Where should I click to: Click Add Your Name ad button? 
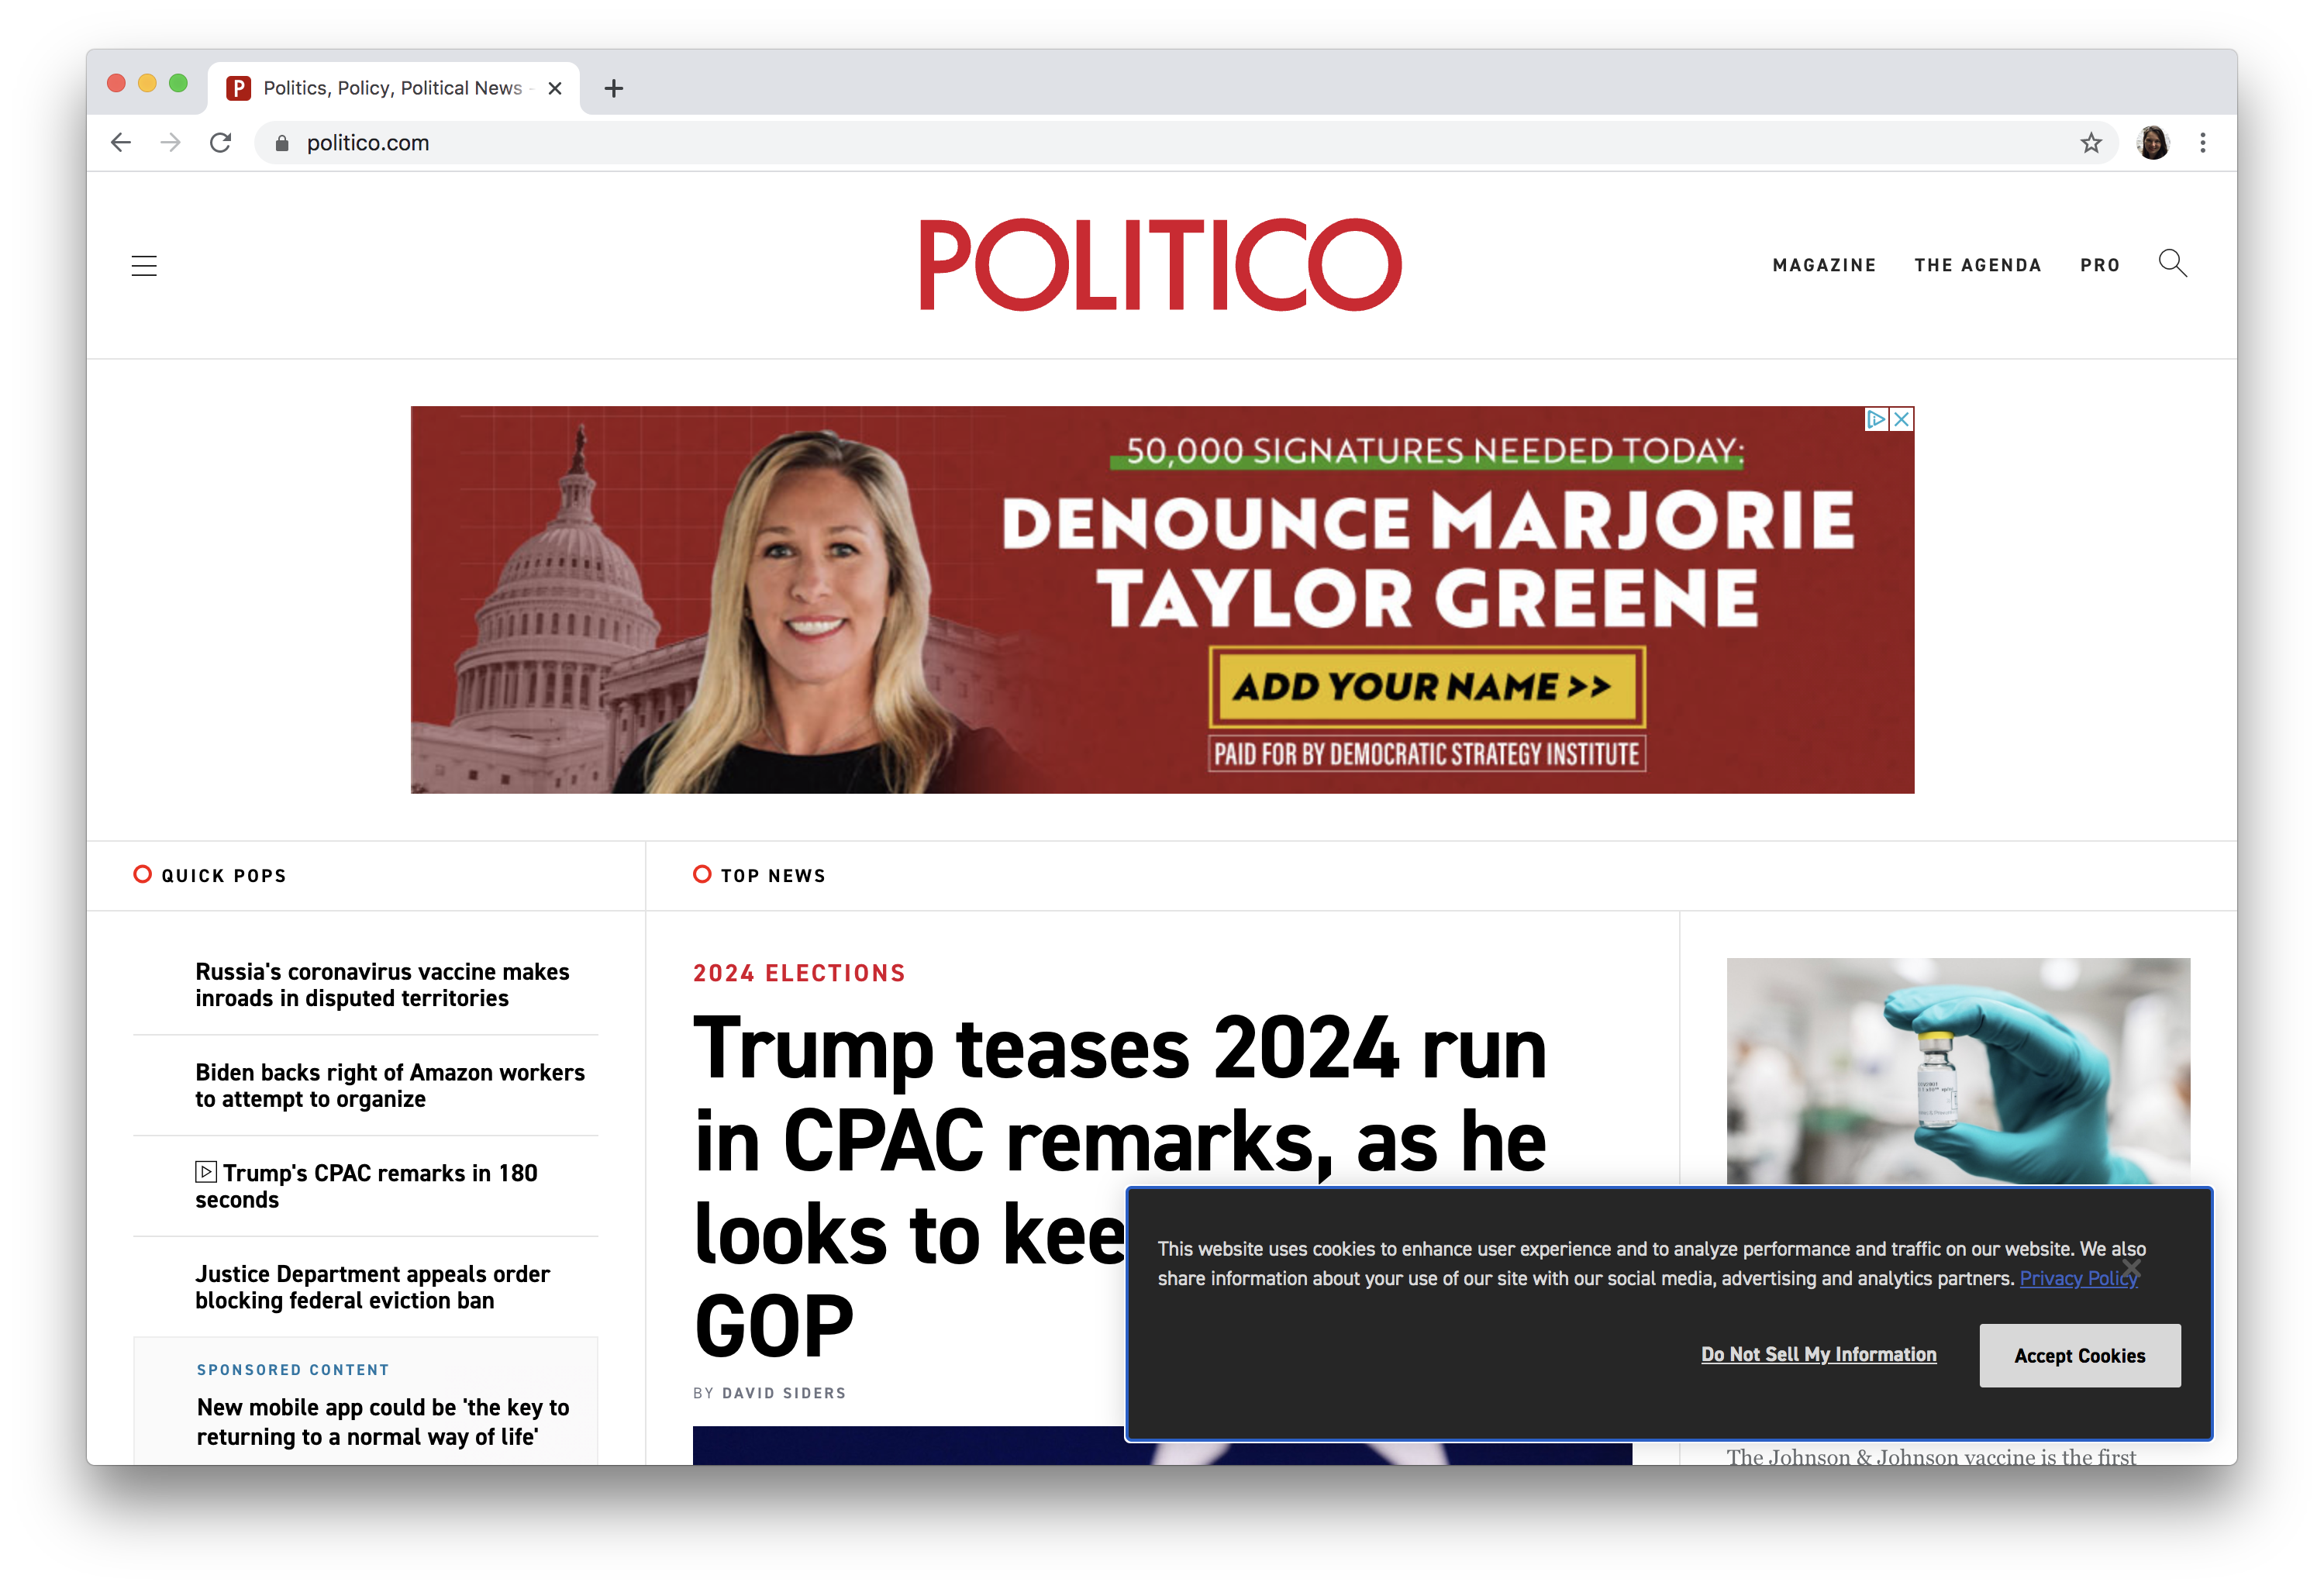[x=1427, y=687]
